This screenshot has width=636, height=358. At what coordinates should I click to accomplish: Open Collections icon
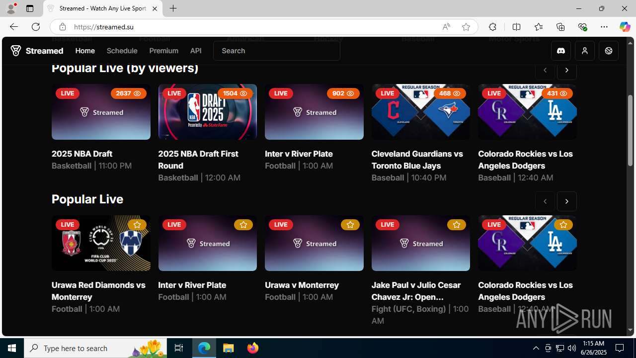pos(560,27)
